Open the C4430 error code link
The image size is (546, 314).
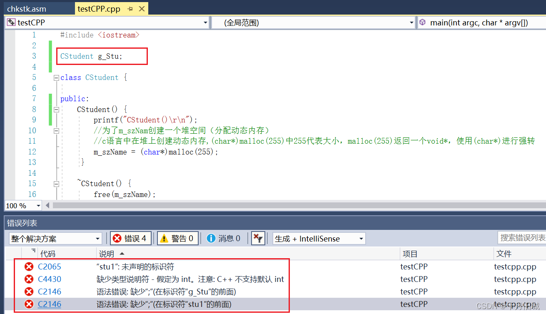pos(50,279)
